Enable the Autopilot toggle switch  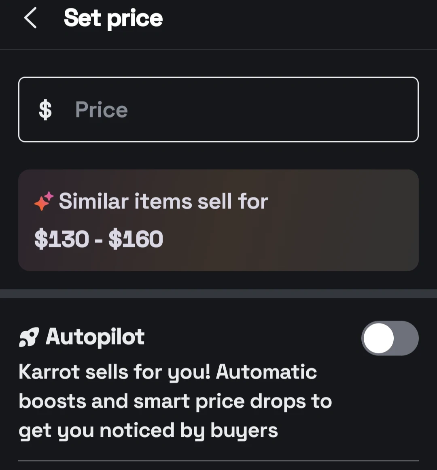[x=390, y=338]
